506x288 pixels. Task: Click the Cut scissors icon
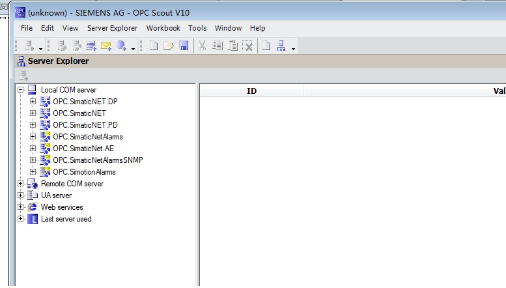coord(202,46)
